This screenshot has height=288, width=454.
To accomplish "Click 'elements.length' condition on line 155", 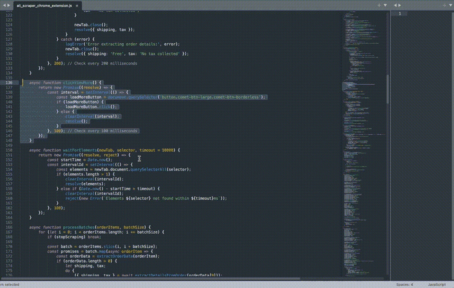I will (x=82, y=174).
